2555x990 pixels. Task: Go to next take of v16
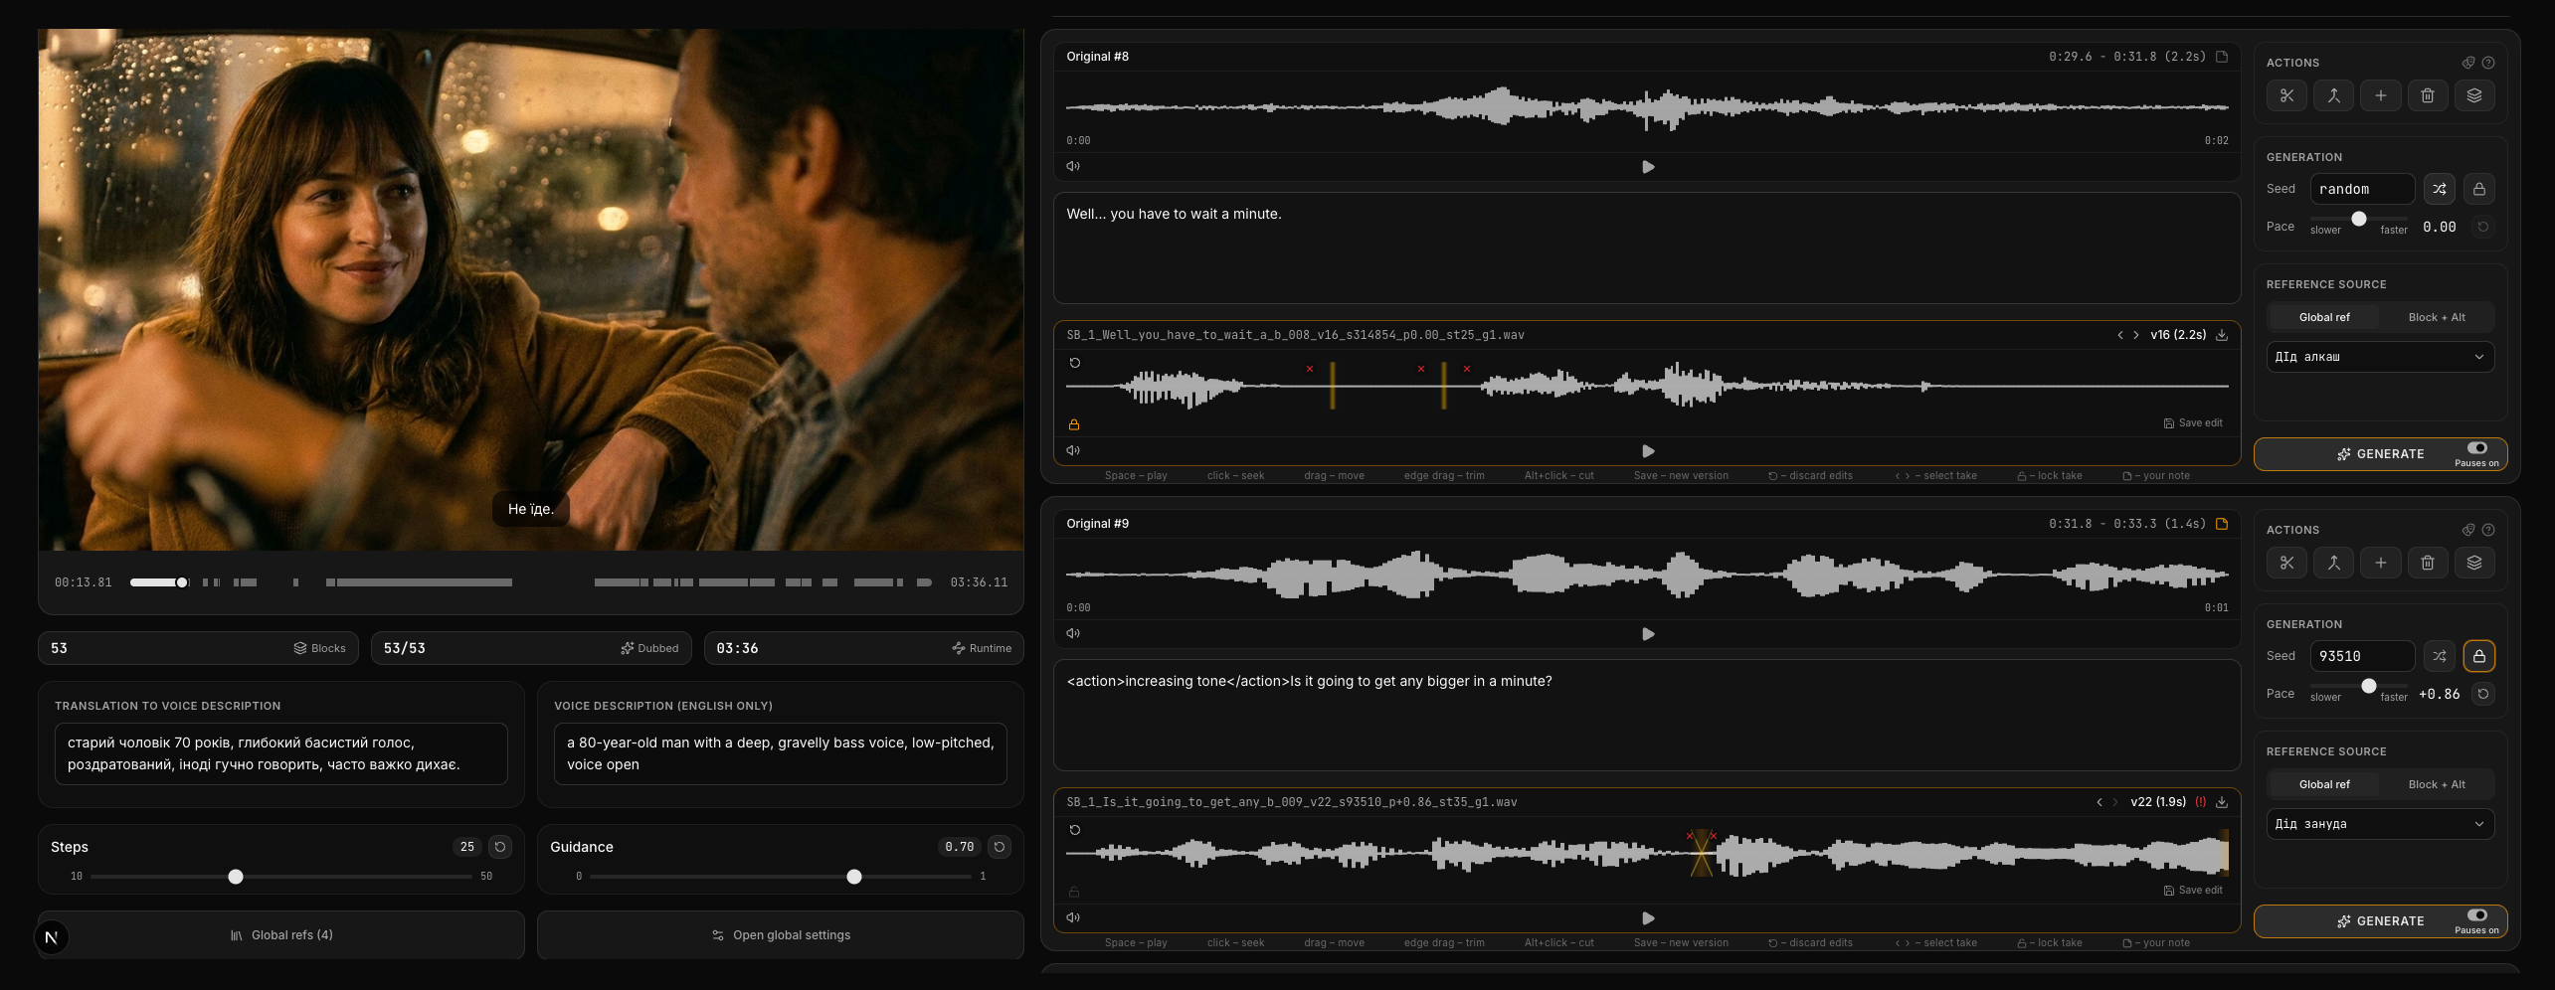click(2135, 335)
